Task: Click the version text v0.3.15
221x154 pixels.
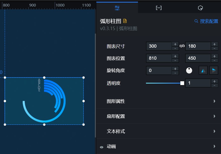Action: (x=108, y=28)
